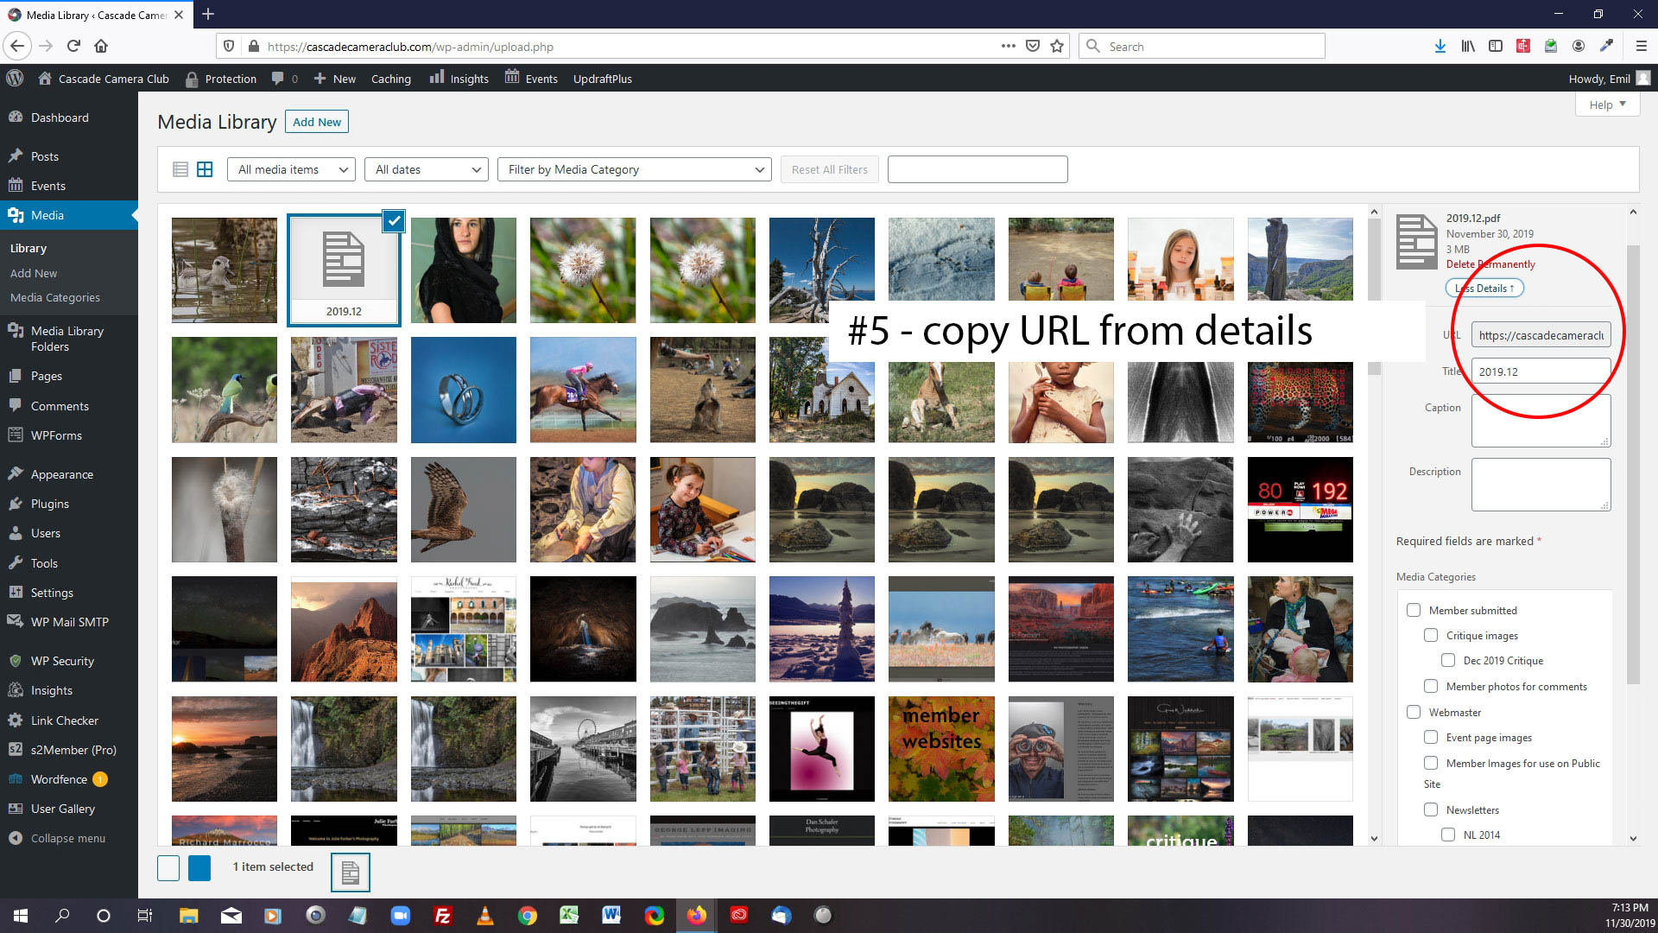This screenshot has height=933, width=1658.
Task: Open the Filter by Media Category dropdown
Action: click(x=634, y=169)
